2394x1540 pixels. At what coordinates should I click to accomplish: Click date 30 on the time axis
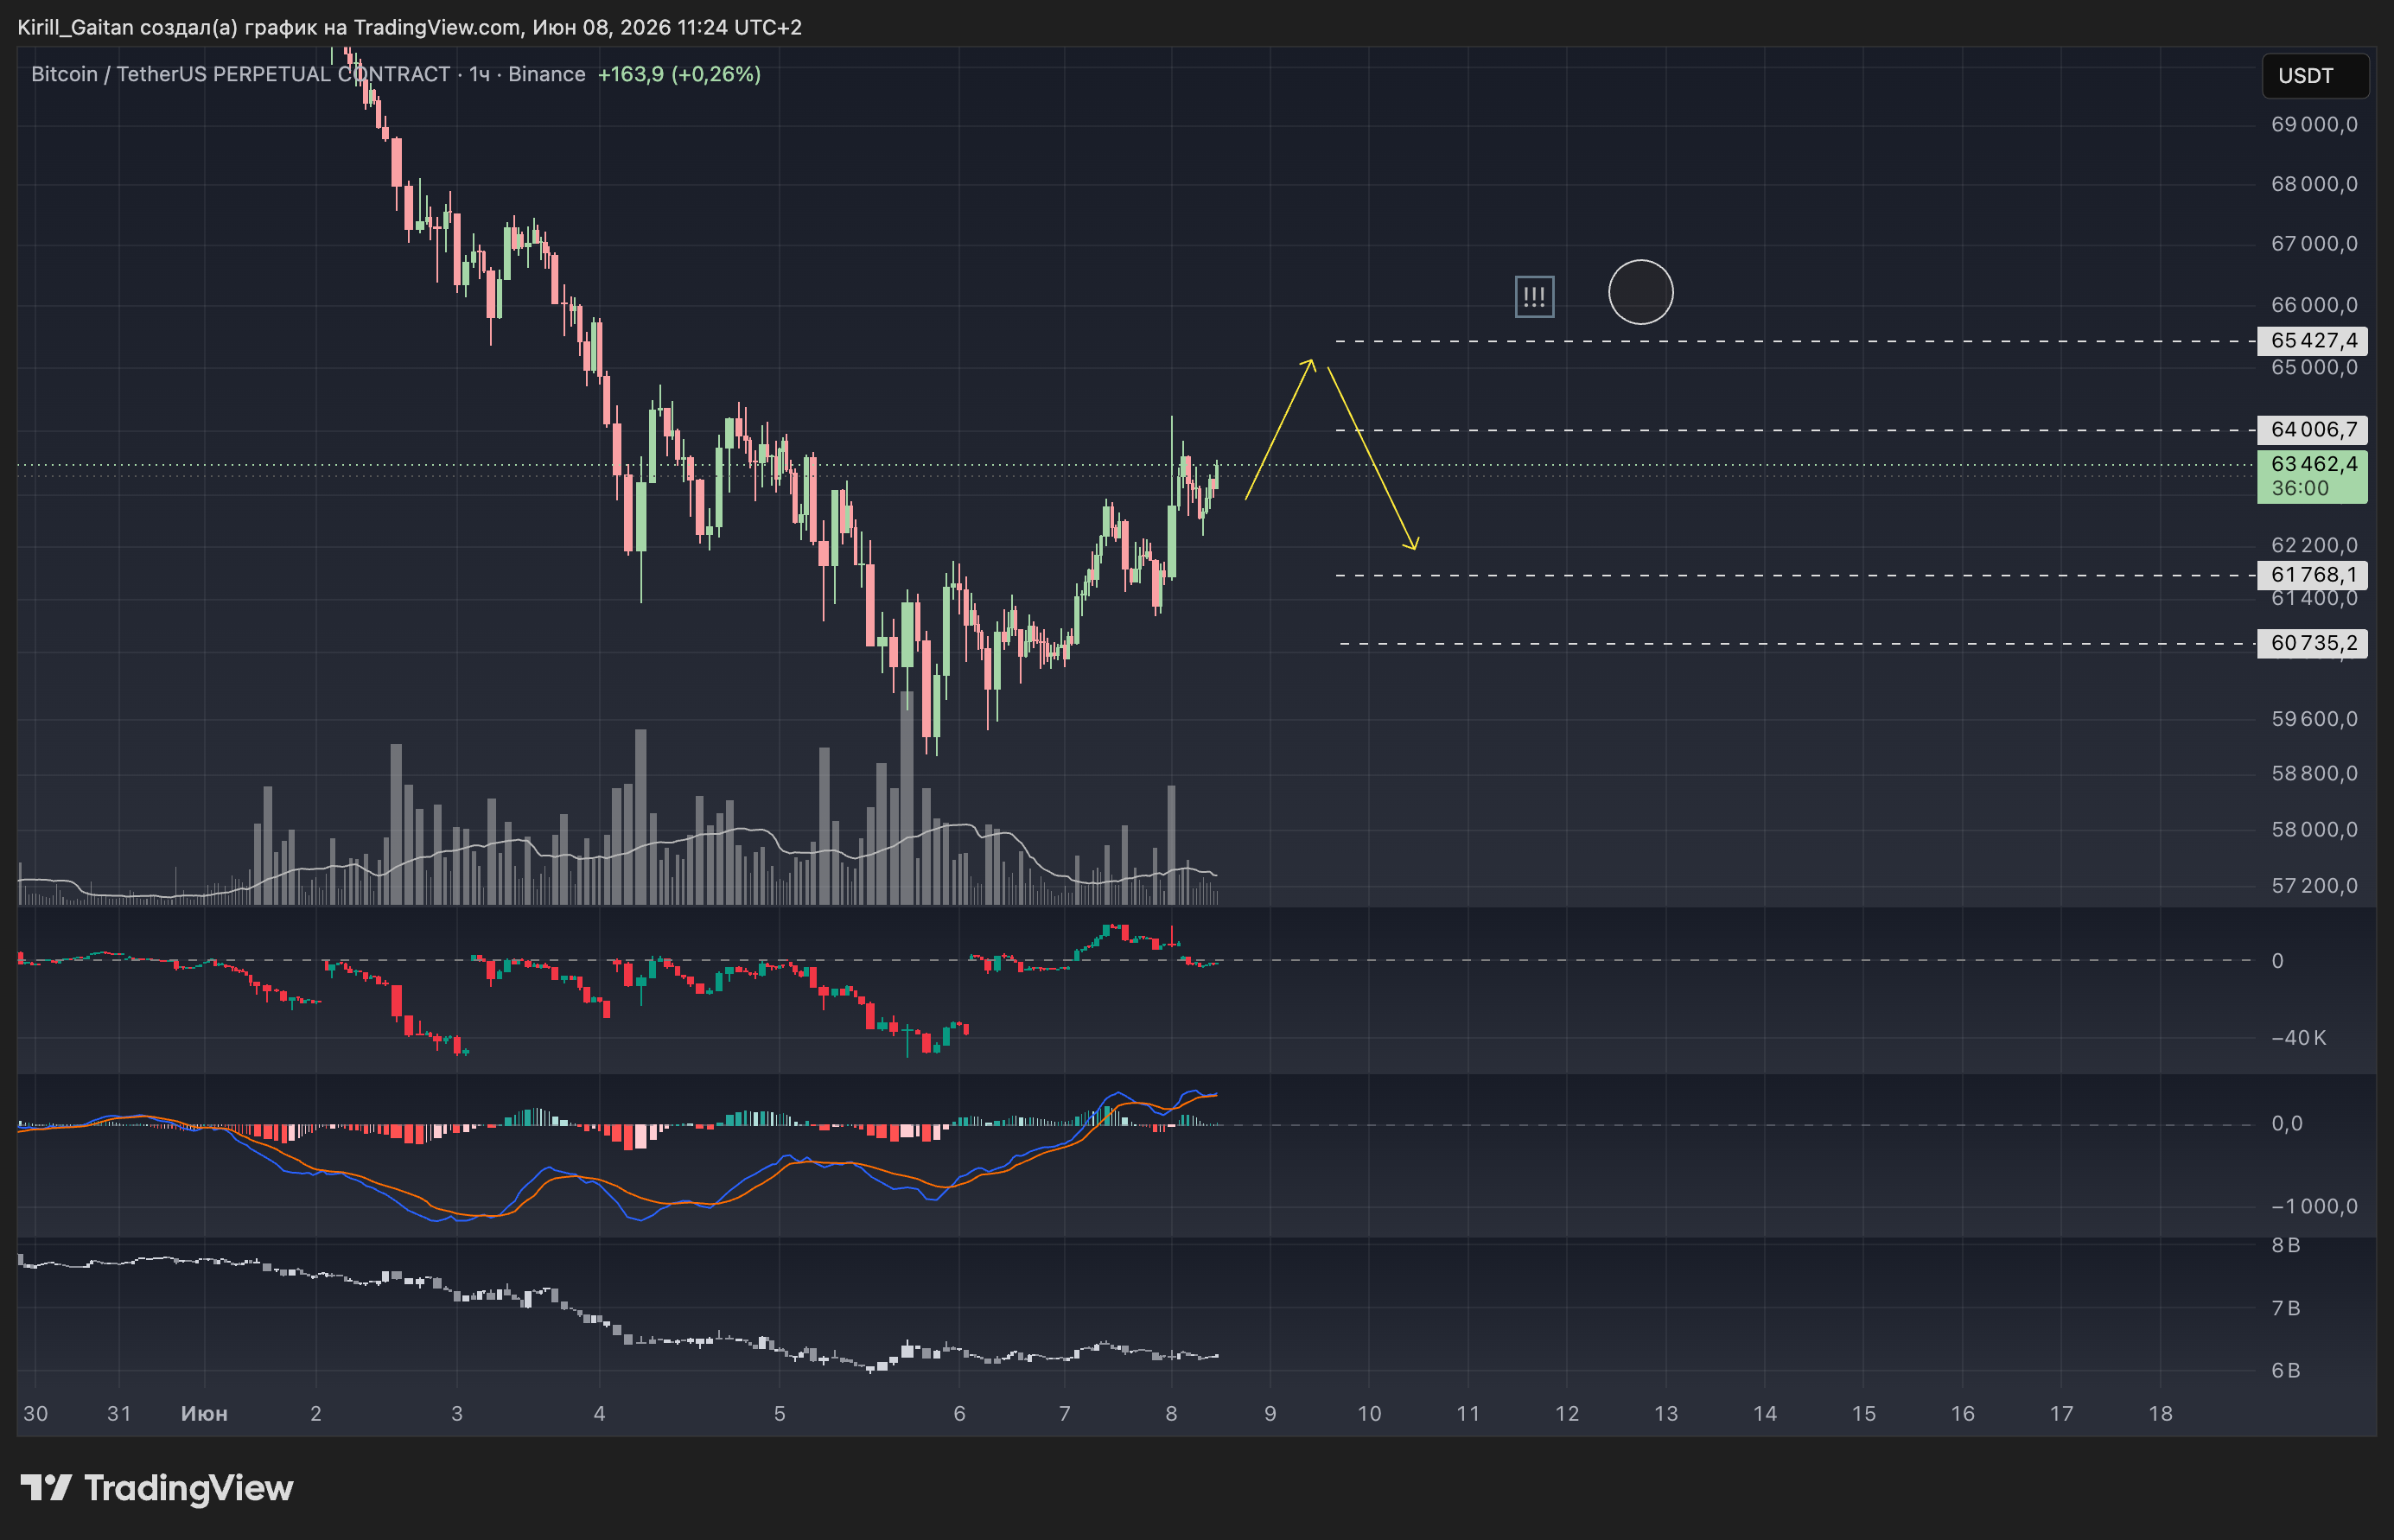point(35,1414)
